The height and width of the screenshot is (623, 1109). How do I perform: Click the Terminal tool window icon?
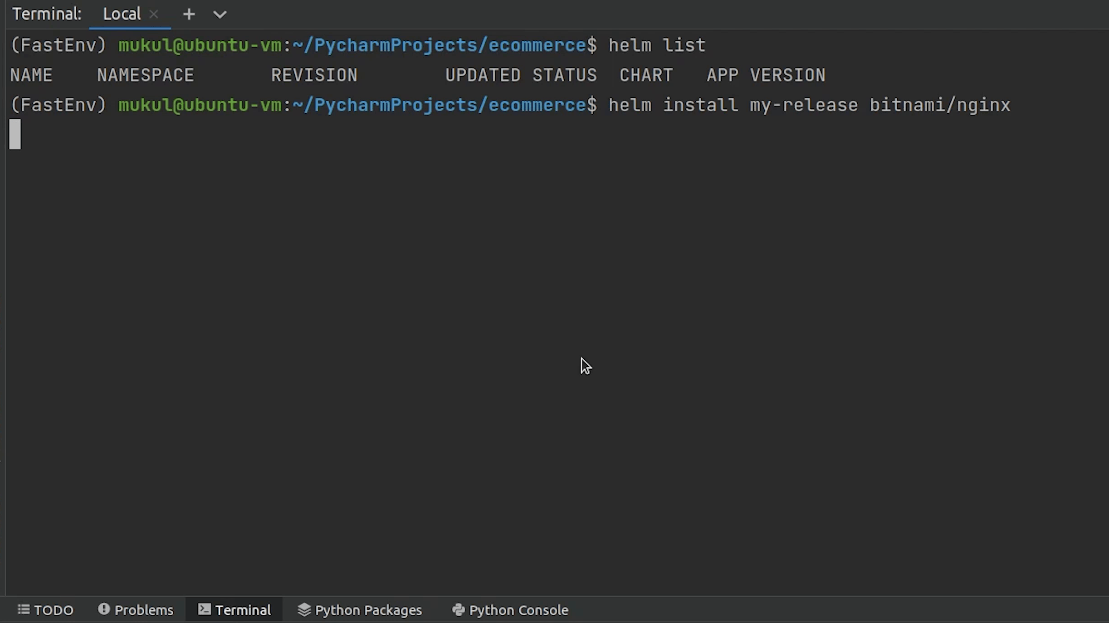click(x=205, y=609)
